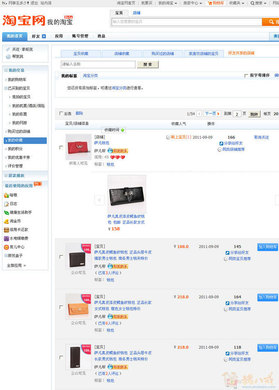The width and height of the screenshot is (279, 390).
Task: Collapse the 我的交易 section
Action: [6, 70]
